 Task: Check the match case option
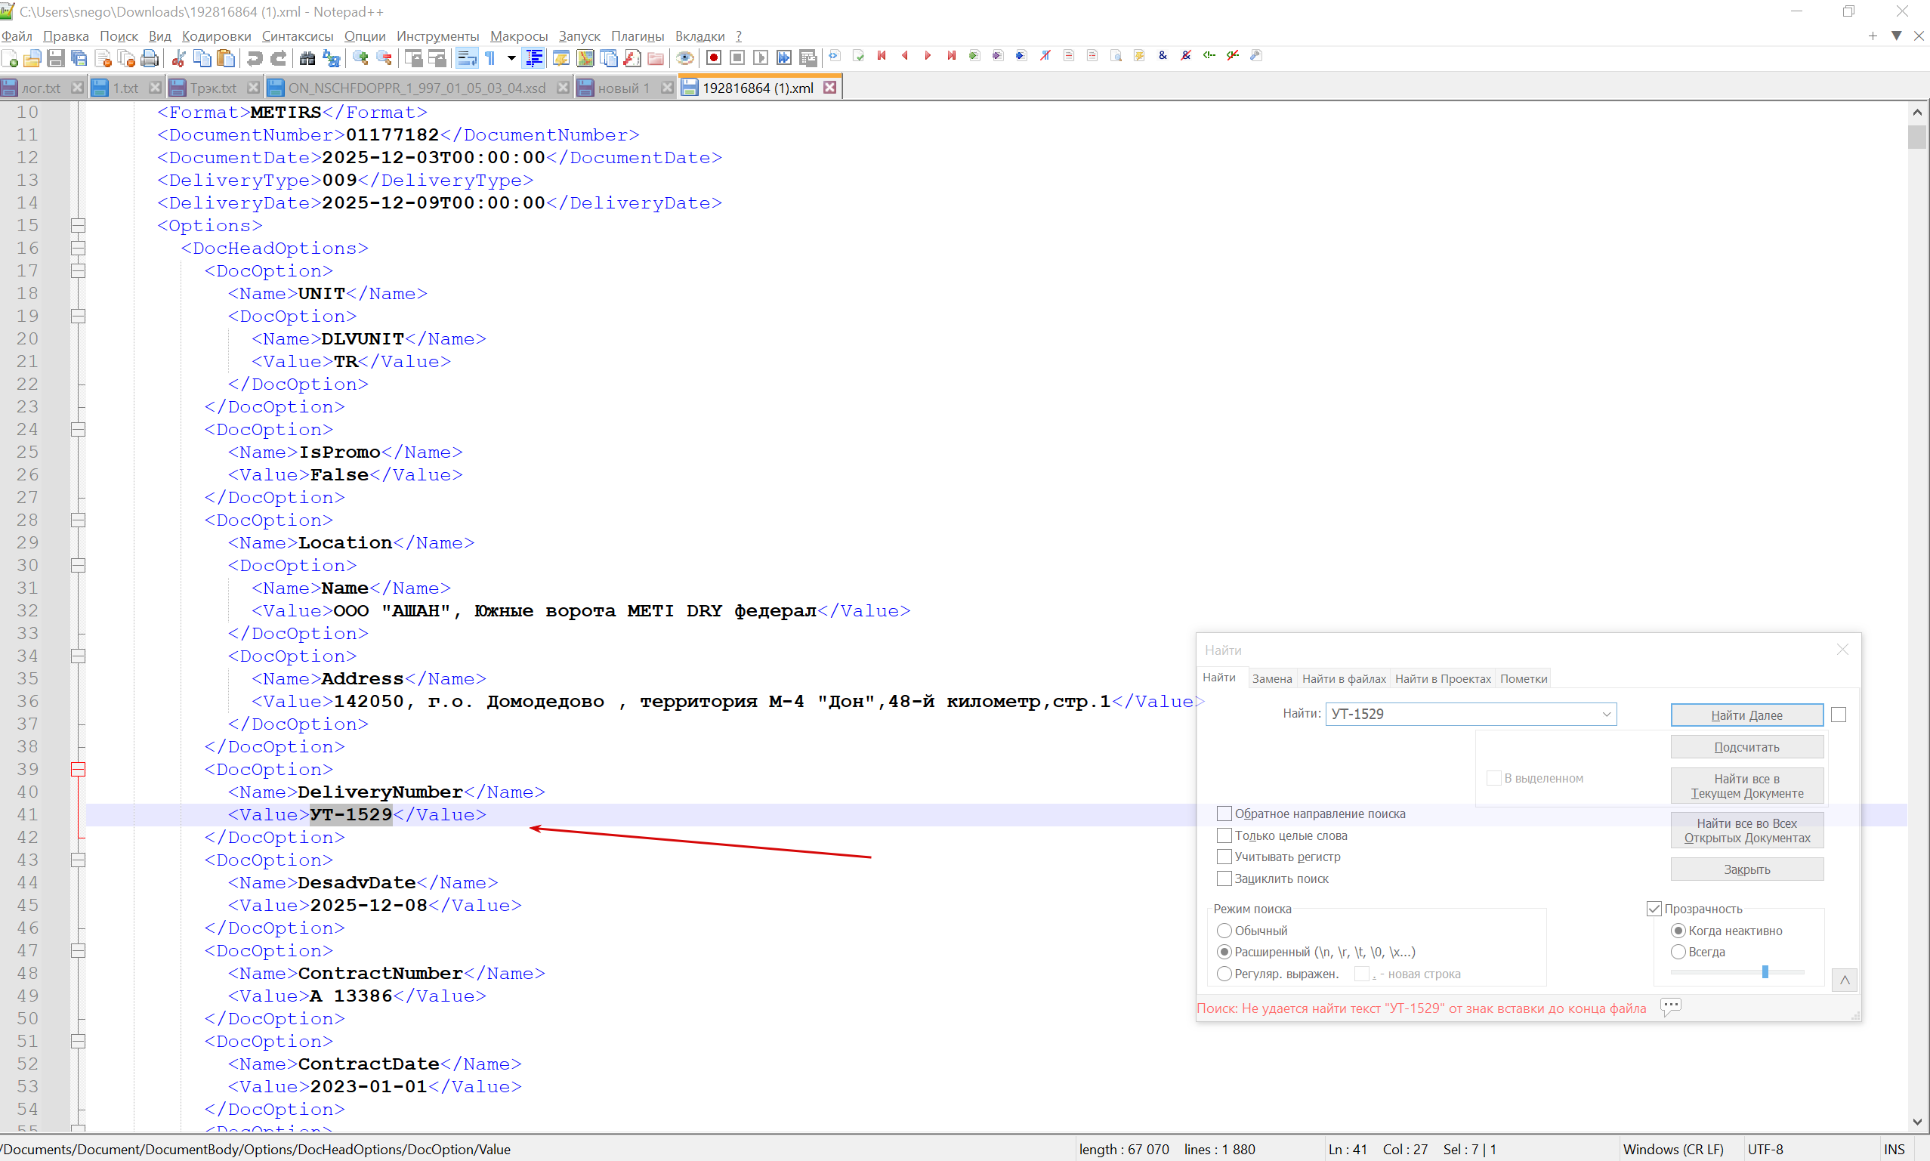1224,857
